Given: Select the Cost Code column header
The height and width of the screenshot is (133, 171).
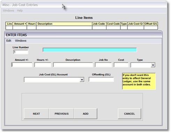Looking at the screenshot, I should click(113, 24).
